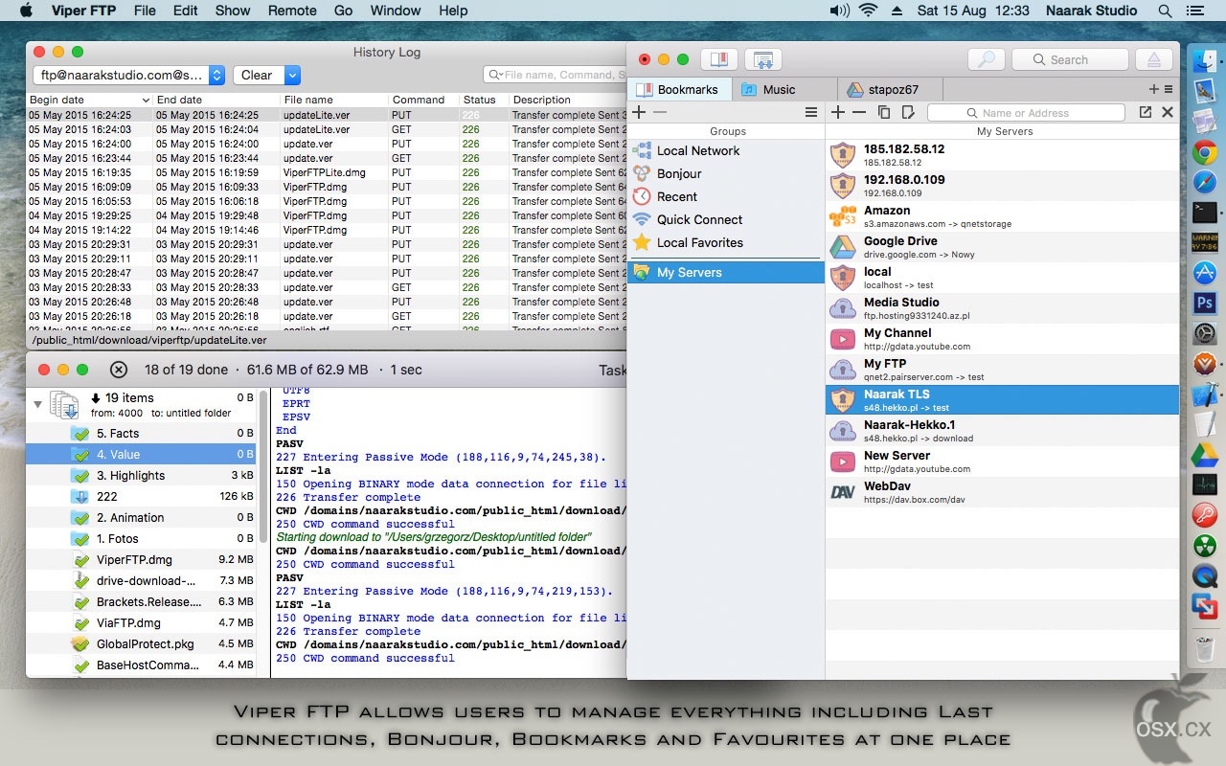Select the GlobalProtect.pkg task item

pos(142,643)
